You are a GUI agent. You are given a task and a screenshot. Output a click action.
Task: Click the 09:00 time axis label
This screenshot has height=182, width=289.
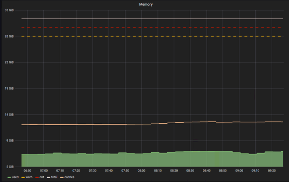click(239, 171)
